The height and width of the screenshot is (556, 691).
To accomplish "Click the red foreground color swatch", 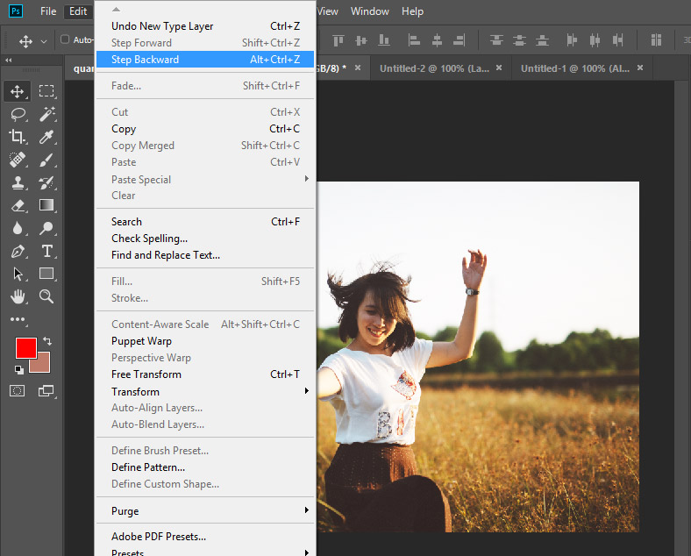I will (25, 347).
